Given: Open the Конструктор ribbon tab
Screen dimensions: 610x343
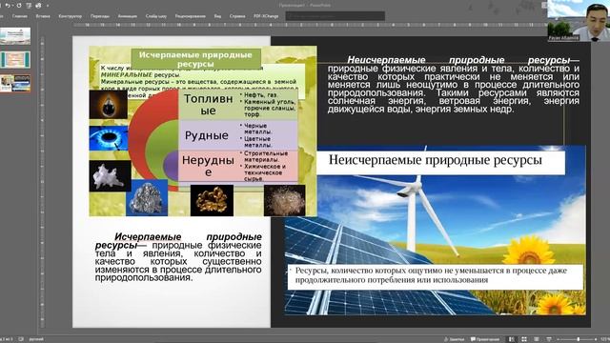Looking at the screenshot, I should pos(70,16).
